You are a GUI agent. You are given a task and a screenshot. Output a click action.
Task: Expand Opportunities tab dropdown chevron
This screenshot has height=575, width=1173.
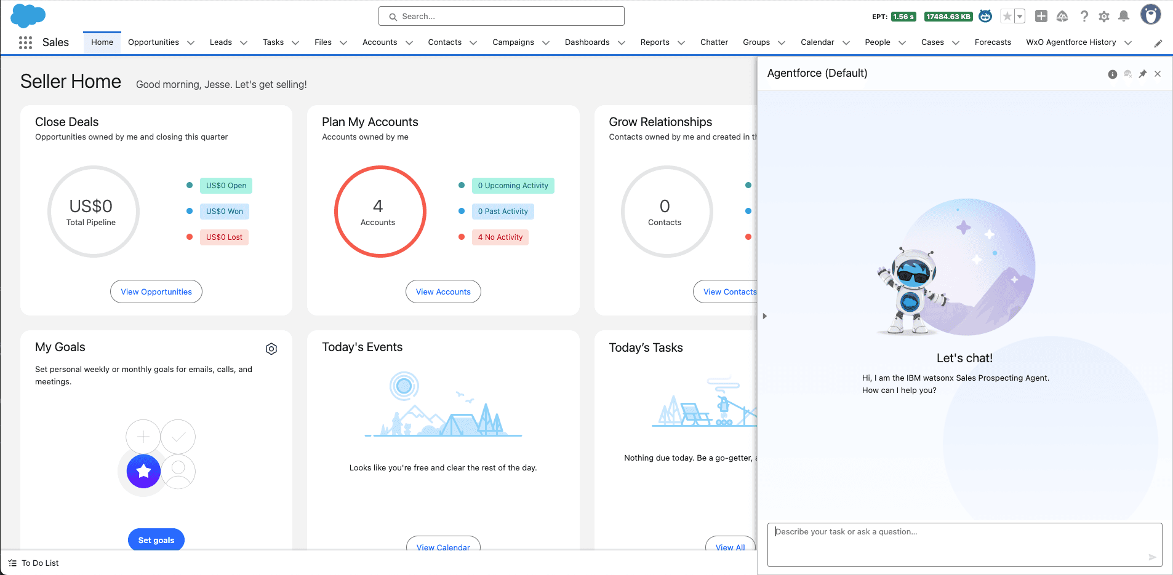pyautogui.click(x=191, y=43)
